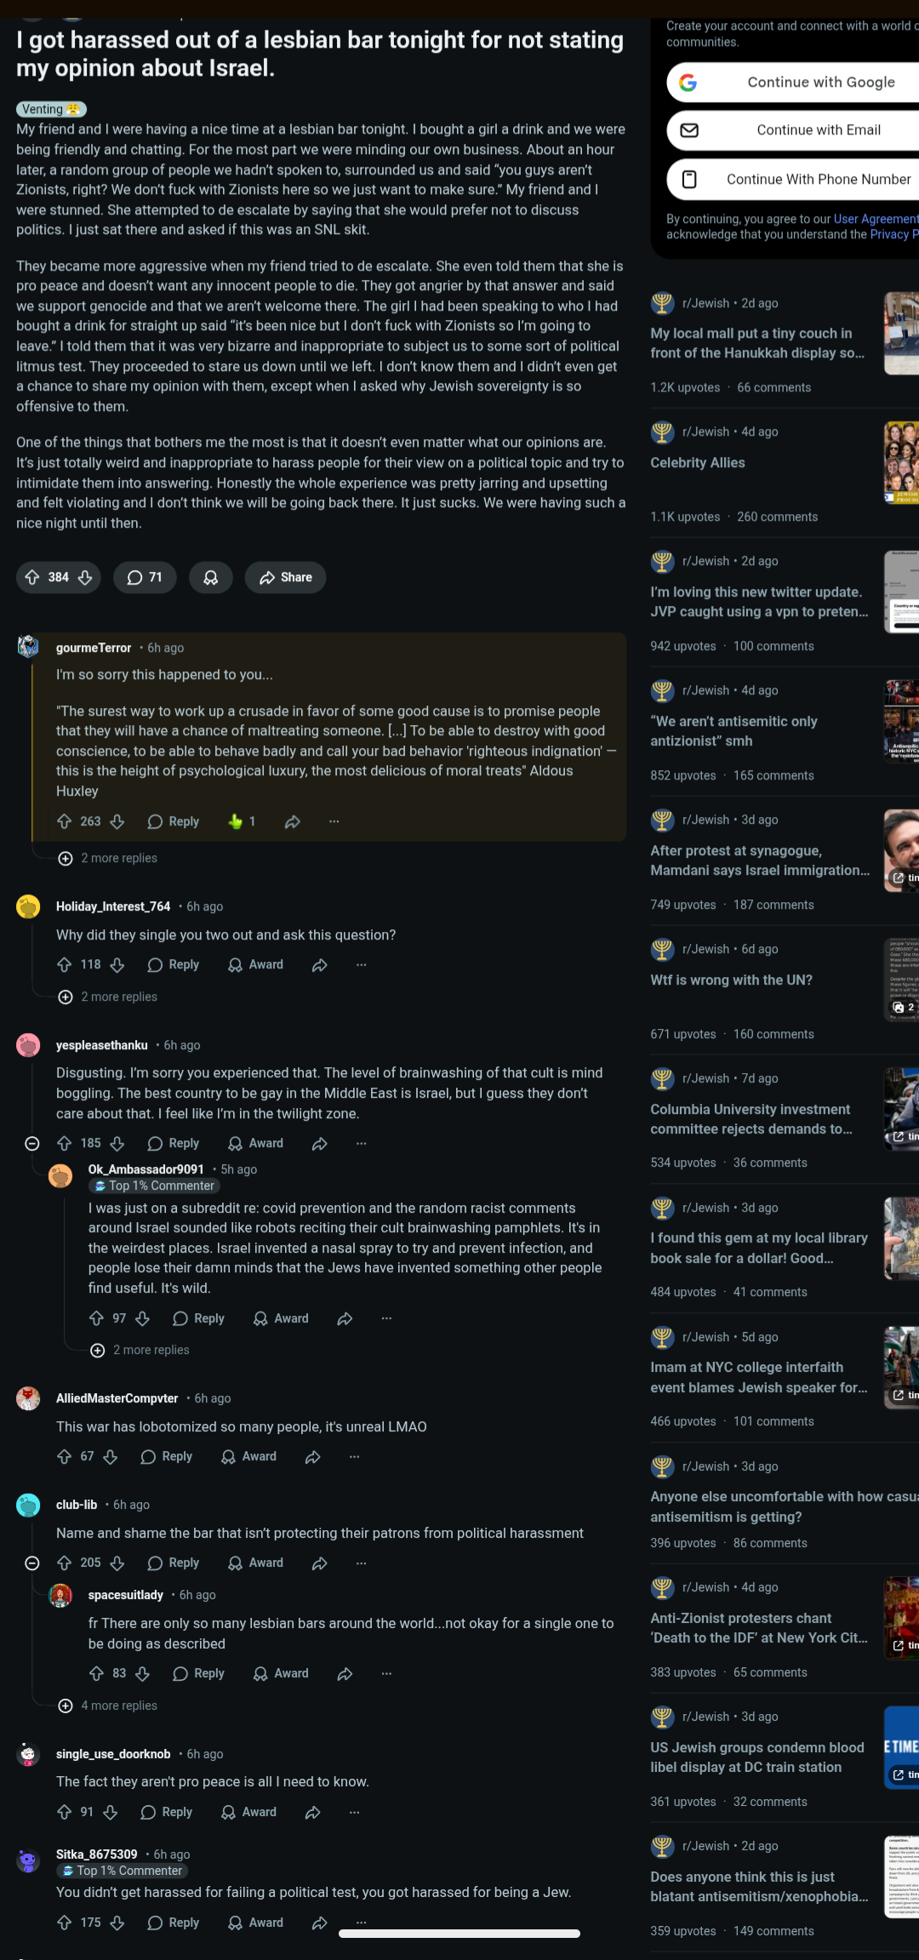Share Holiday_Interest_764's comment via arrow icon
The image size is (919, 1960).
click(x=320, y=965)
